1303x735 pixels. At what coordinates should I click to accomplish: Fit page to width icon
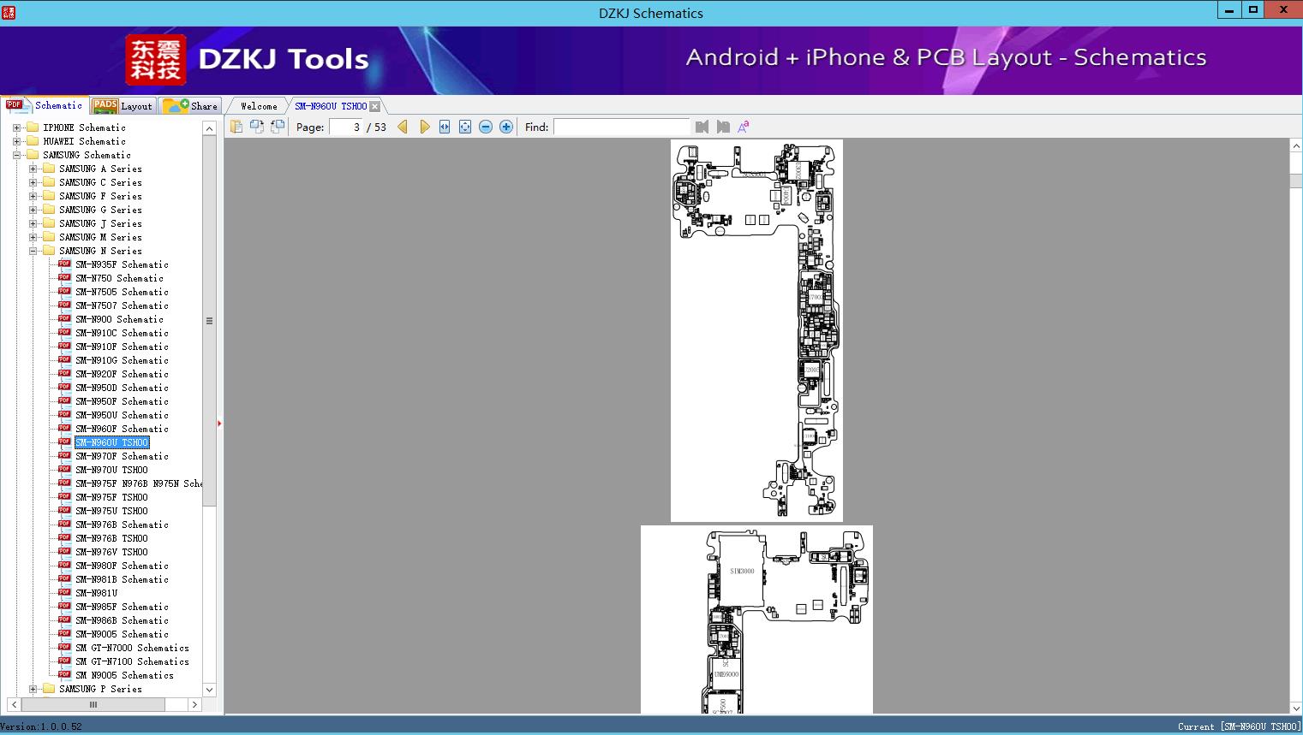(445, 127)
